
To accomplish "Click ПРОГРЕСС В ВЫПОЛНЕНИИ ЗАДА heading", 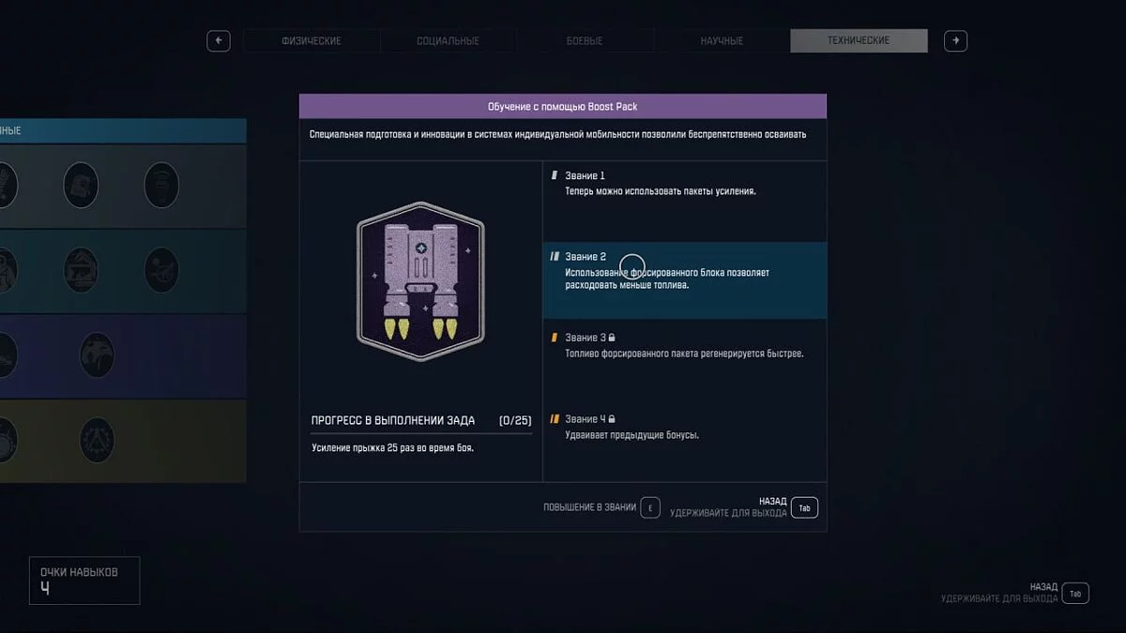I will click(x=393, y=420).
